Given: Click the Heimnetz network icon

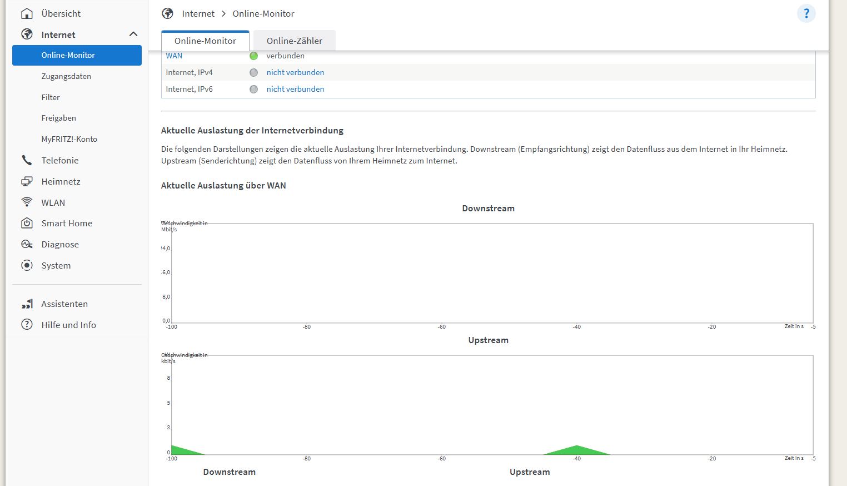Looking at the screenshot, I should pyautogui.click(x=27, y=181).
